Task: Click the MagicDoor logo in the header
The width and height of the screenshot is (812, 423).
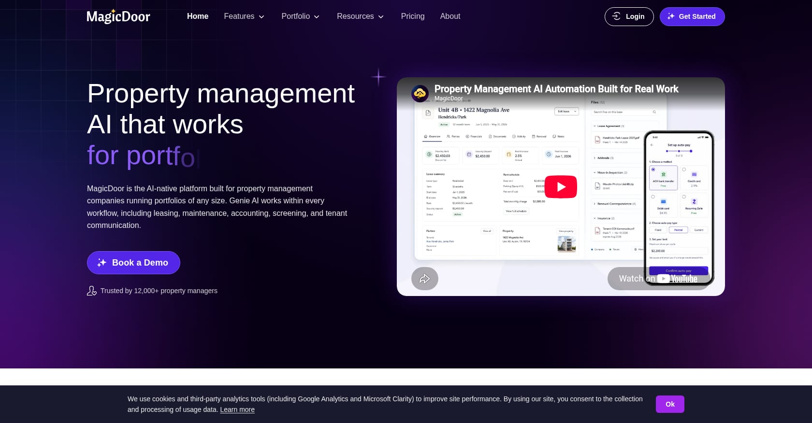Action: (118, 16)
